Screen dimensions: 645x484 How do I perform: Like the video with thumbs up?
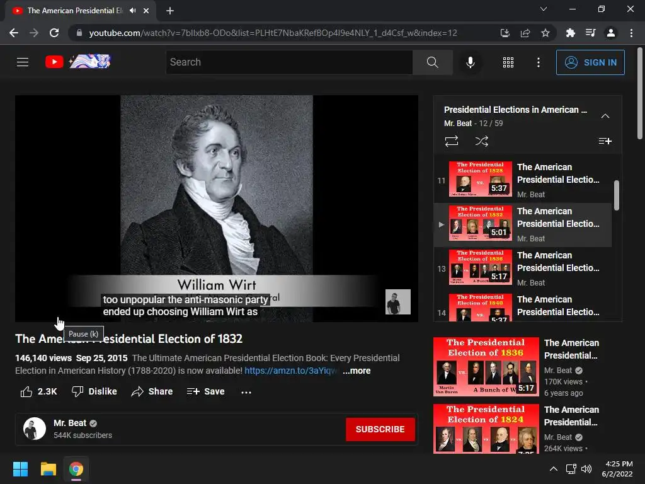pyautogui.click(x=38, y=391)
